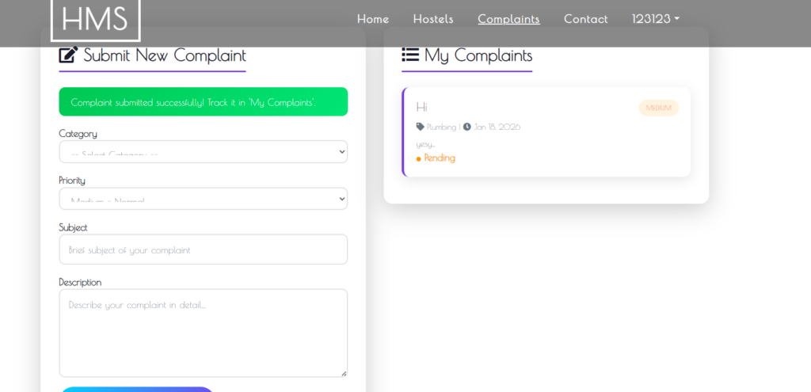This screenshot has height=392, width=811.
Task: Open the Category select dropdown
Action: [x=204, y=152]
